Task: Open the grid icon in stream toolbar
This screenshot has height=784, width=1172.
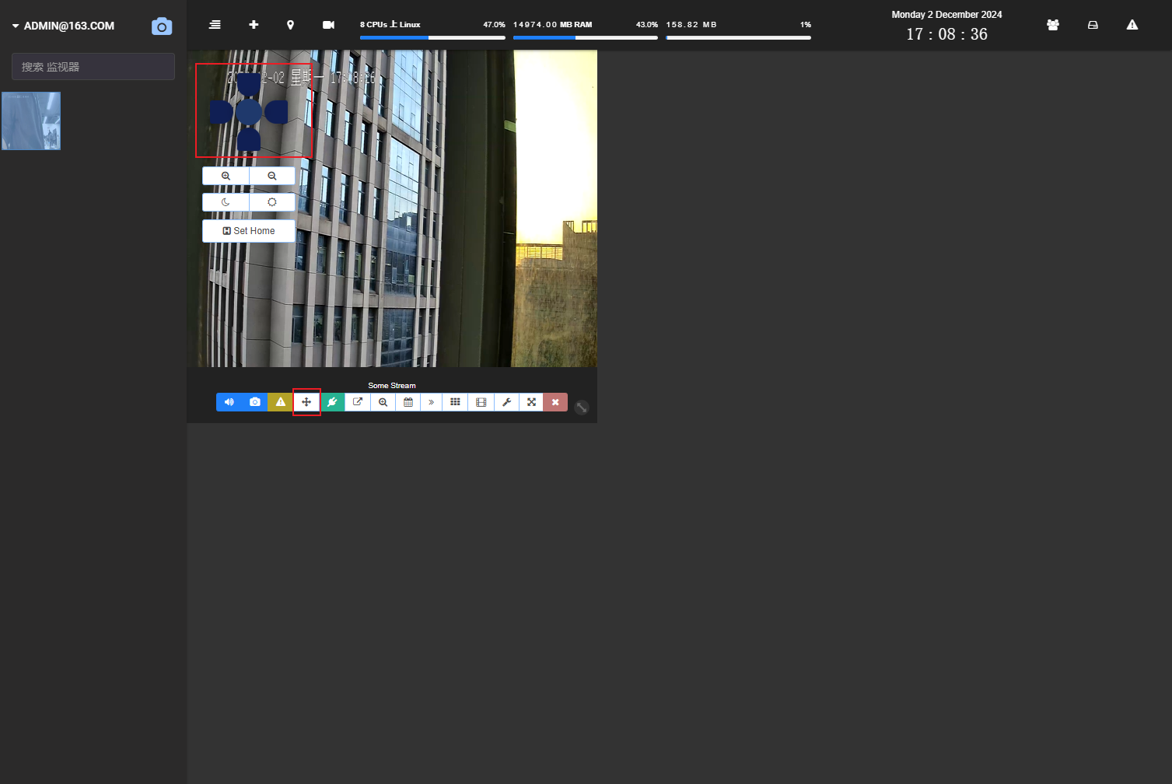Action: 455,402
